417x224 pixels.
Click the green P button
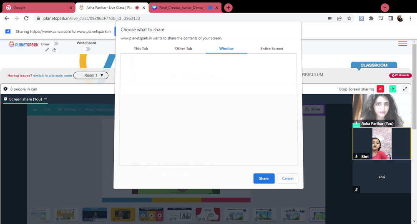pos(392,89)
